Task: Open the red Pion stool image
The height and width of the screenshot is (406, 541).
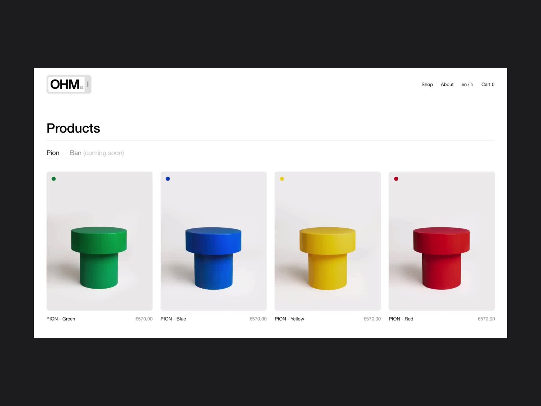Action: pyautogui.click(x=442, y=241)
